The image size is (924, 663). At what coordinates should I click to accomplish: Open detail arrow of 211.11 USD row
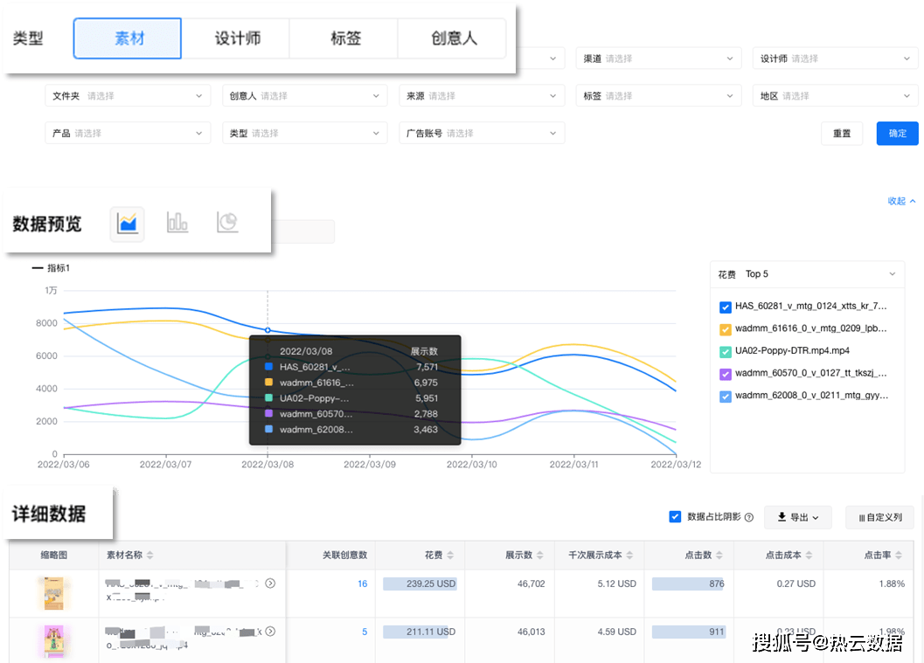[270, 632]
